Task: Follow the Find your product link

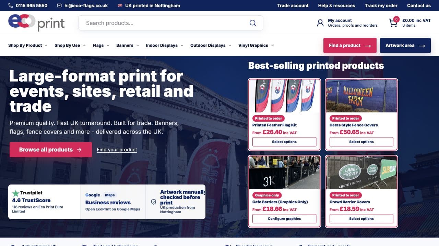Action: click(x=117, y=150)
